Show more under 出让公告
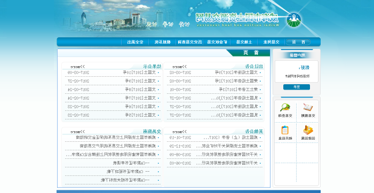The image size is (374, 193). [x=180, y=67]
